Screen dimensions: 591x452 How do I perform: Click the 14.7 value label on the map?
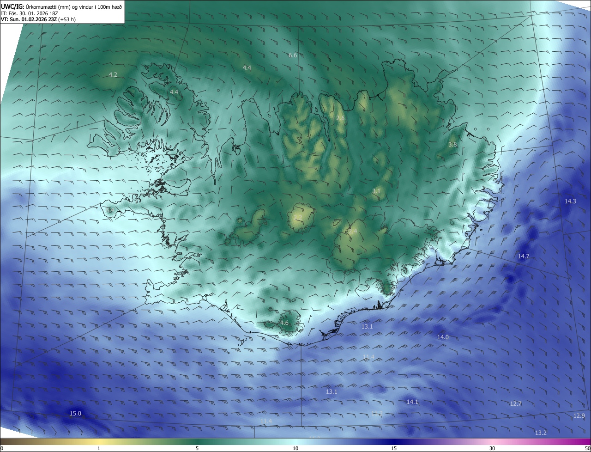pos(523,256)
